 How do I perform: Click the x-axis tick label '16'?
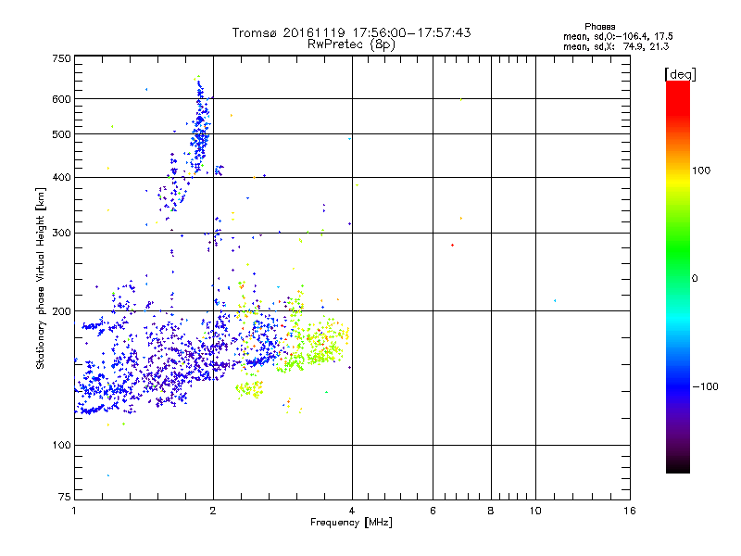630,511
